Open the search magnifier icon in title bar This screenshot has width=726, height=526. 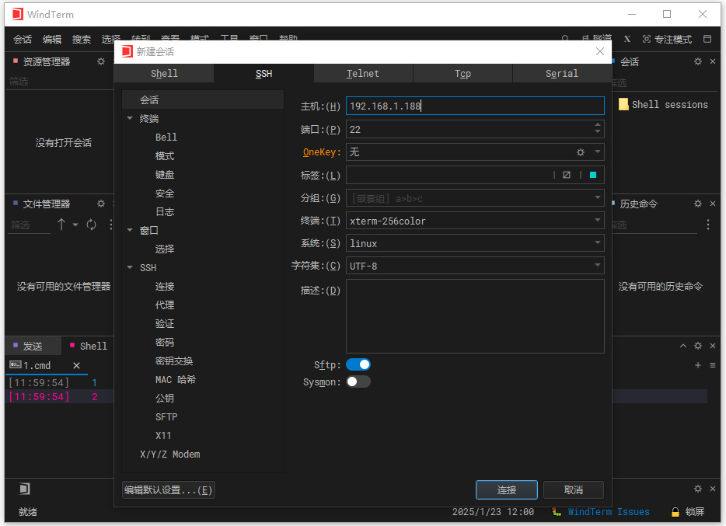(x=564, y=38)
